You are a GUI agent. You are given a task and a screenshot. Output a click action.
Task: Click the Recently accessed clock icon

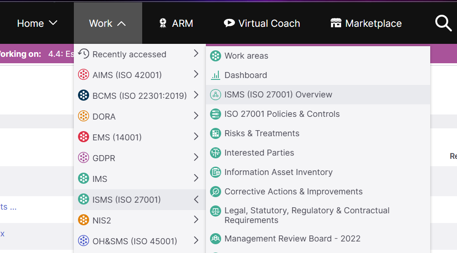[84, 54]
